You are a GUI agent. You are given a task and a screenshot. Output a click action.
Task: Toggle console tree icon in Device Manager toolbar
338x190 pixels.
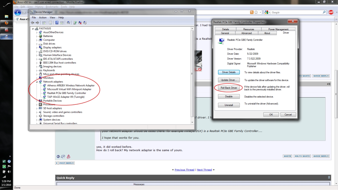click(x=44, y=23)
